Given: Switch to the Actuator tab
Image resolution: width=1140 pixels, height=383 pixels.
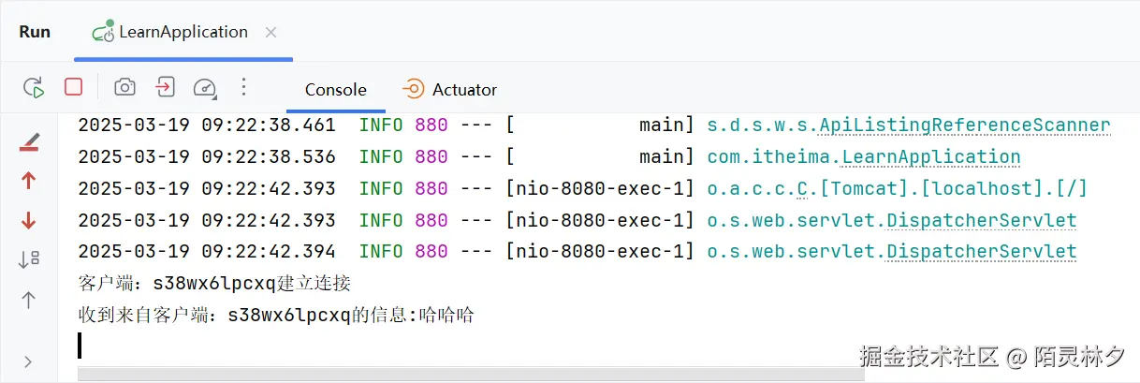Looking at the screenshot, I should tap(450, 90).
